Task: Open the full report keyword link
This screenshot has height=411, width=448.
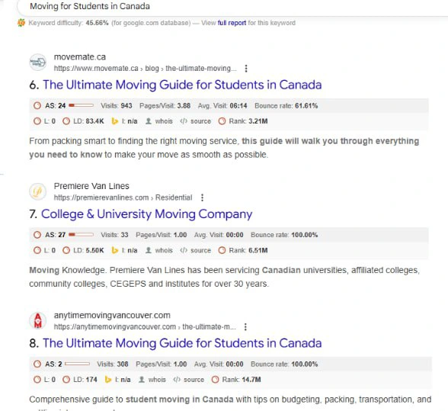Action: (x=232, y=23)
